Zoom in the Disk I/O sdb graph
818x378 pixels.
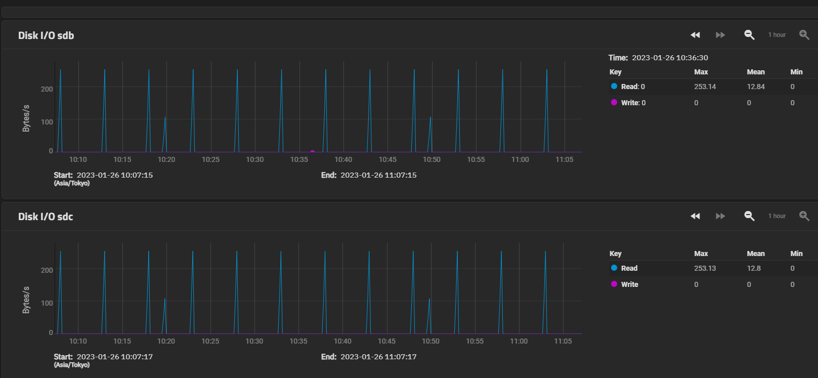point(804,35)
